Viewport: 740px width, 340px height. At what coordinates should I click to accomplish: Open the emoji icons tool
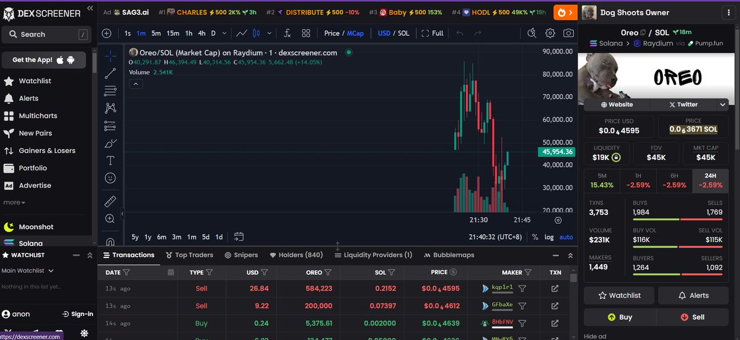click(110, 178)
